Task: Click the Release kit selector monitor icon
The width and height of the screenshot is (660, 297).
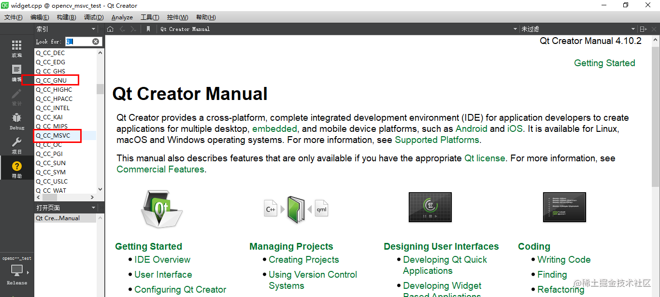Action: [x=17, y=270]
